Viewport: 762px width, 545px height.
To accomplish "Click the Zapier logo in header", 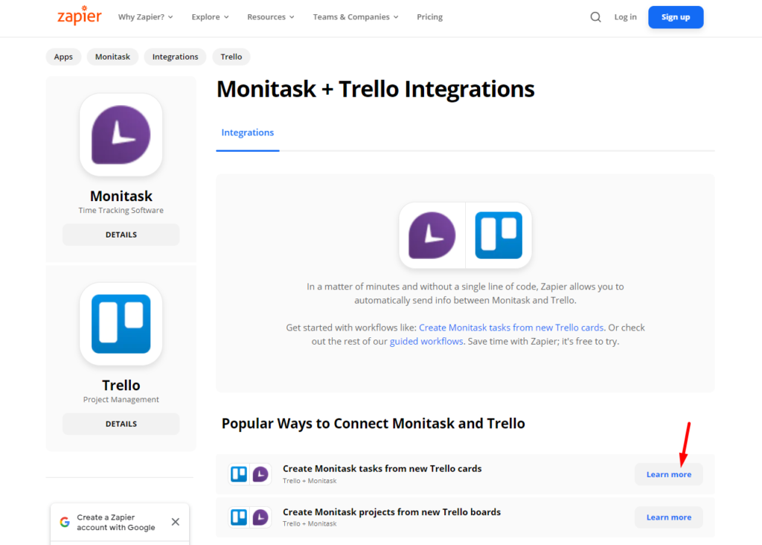I will click(79, 16).
